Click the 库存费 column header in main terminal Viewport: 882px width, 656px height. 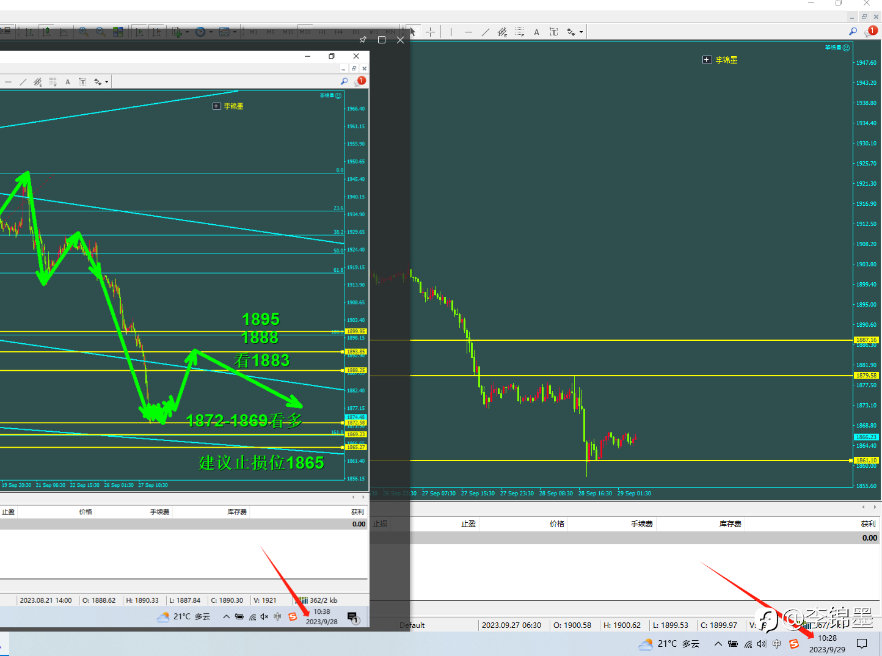tap(730, 524)
